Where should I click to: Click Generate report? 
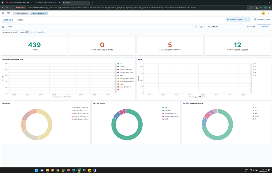coord(262,19)
